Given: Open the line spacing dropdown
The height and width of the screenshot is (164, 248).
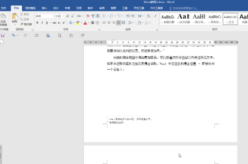Looking at the screenshot, I should tap(131, 23).
